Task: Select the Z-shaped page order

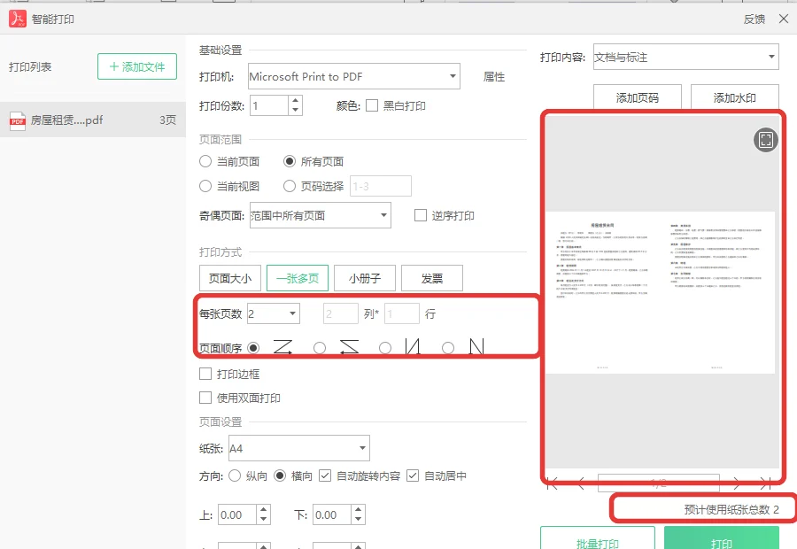Action: 253,348
